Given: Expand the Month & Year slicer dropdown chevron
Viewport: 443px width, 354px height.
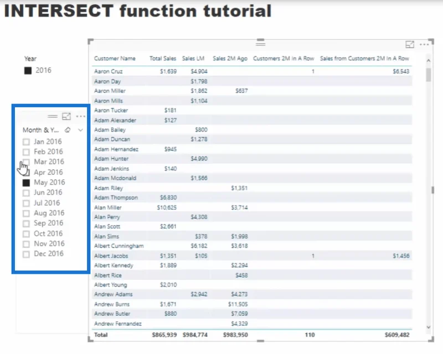Looking at the screenshot, I should (80, 130).
